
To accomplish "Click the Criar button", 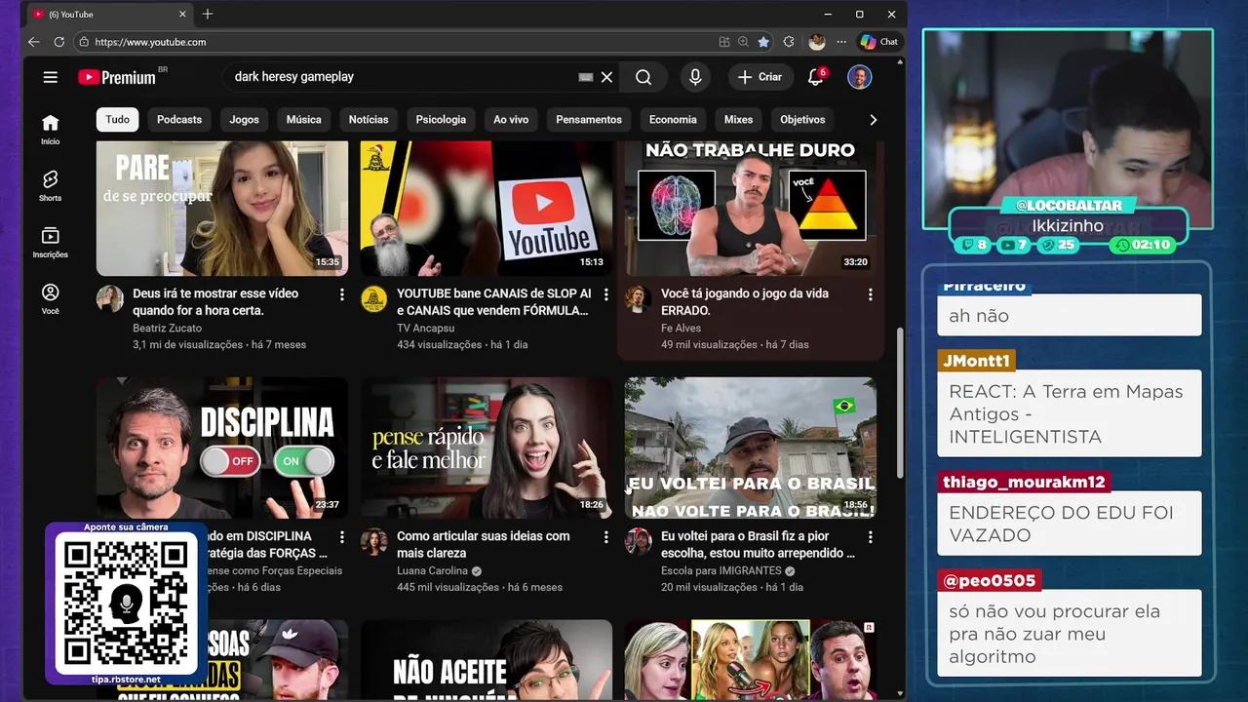I will coord(760,77).
